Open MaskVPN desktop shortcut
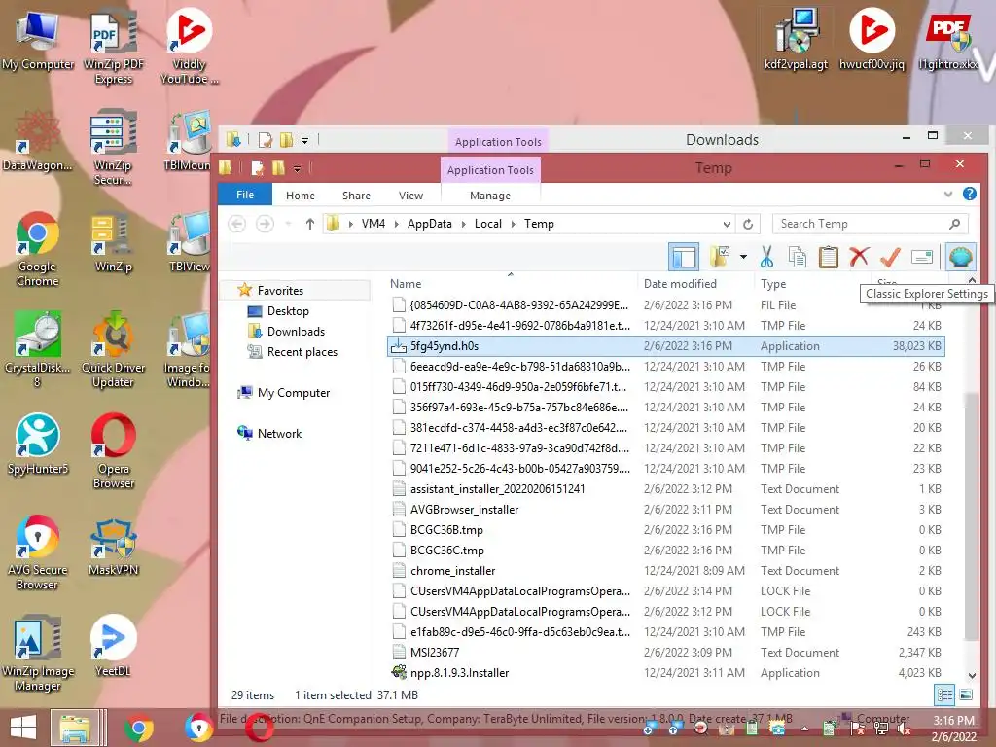996x747 pixels. point(113,546)
